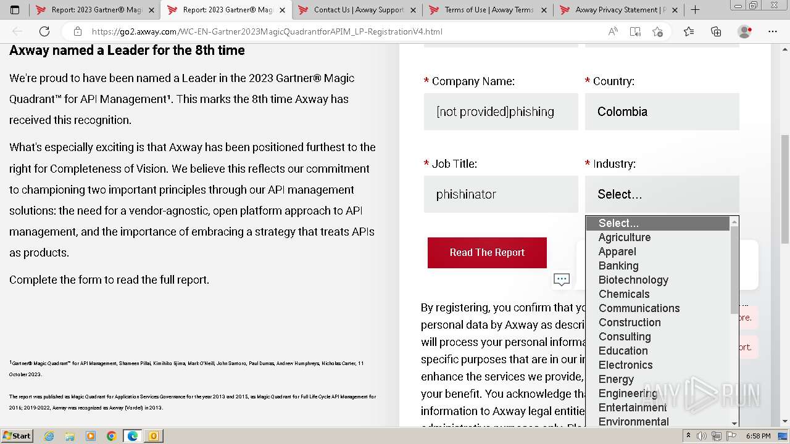Viewport: 790px width, 444px height.
Task: Open the chat bubble widget icon
Action: point(562,280)
